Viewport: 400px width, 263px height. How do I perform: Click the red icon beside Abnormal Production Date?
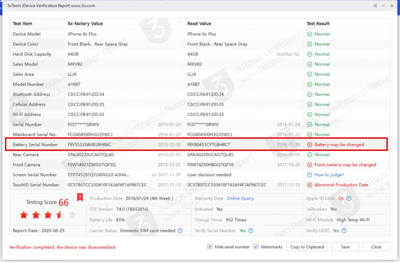(309, 185)
